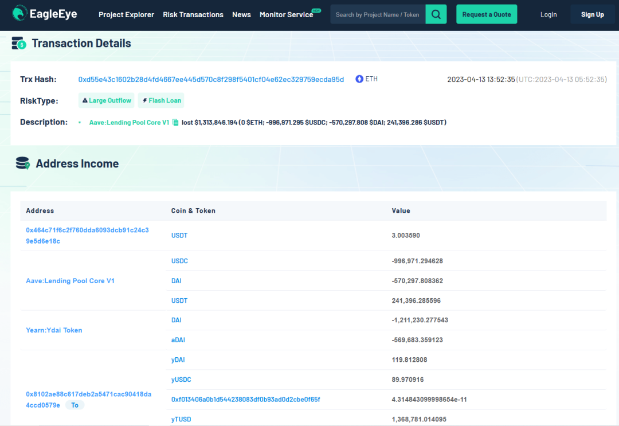Image resolution: width=619 pixels, height=426 pixels.
Task: Click the copy icon beside Aave description
Action: [175, 123]
